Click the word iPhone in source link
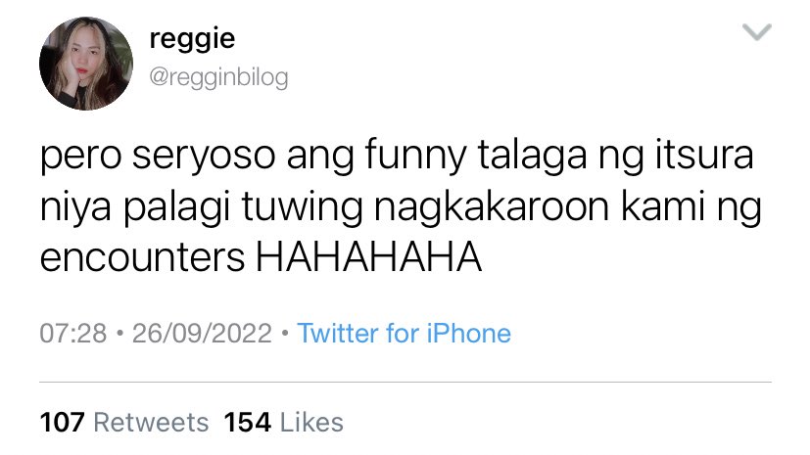 [x=468, y=334]
